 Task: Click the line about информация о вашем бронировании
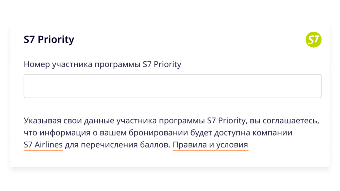158,133
